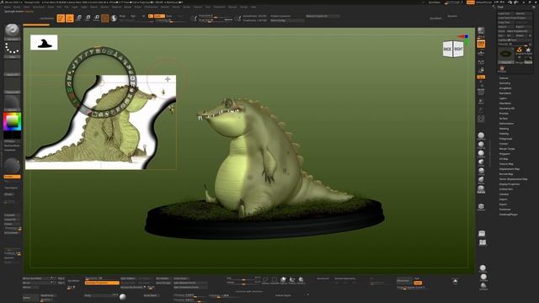Select the Move transform icon
This screenshot has height=303, width=539.
point(78,18)
